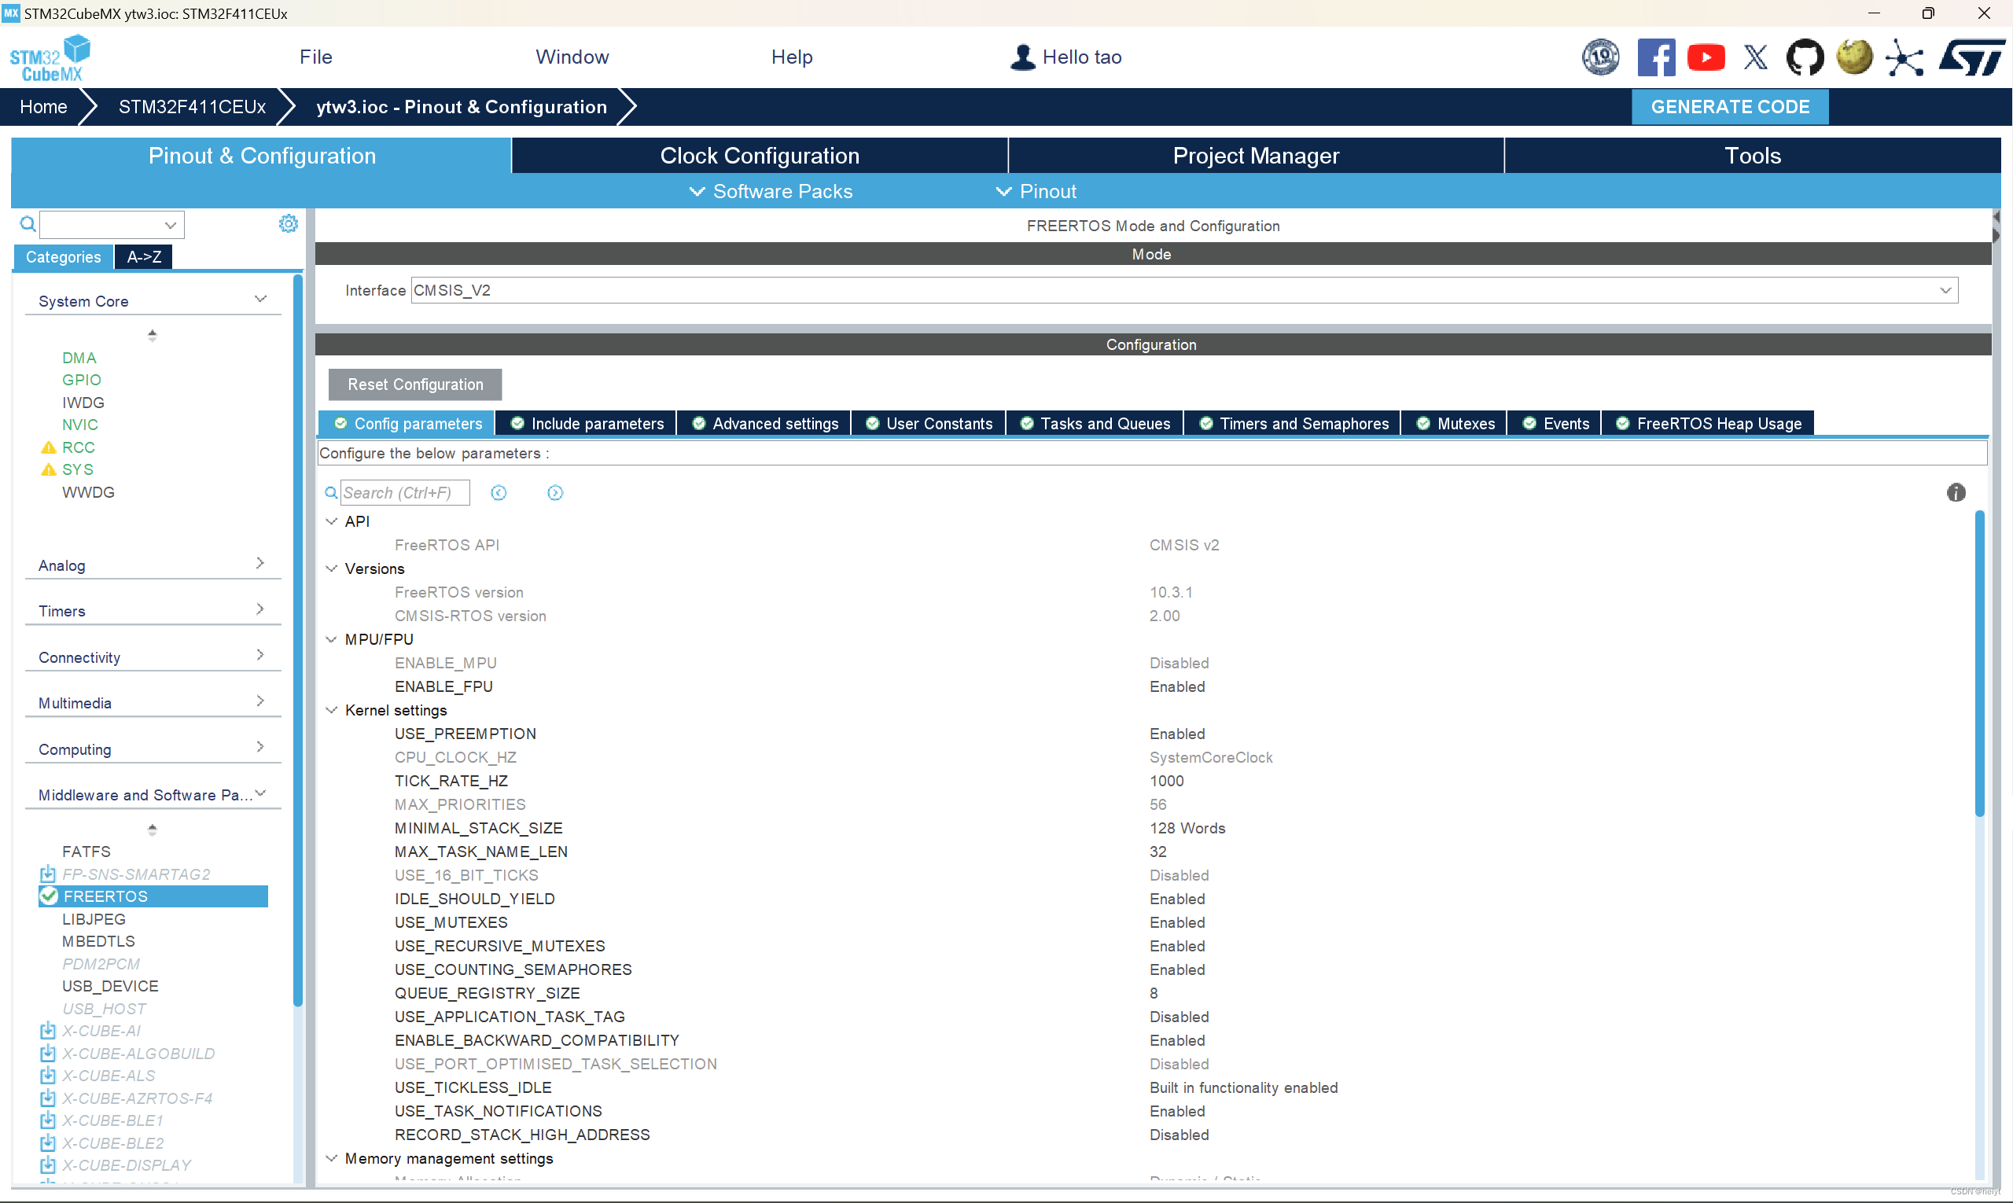The height and width of the screenshot is (1203, 2013).
Task: Click the warning icon next to SYS
Action: (x=49, y=469)
